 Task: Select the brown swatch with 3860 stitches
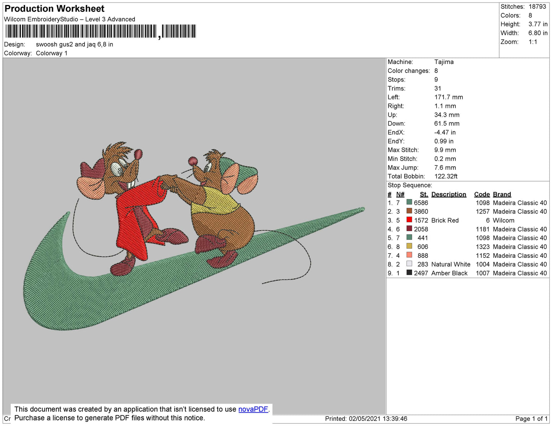[409, 211]
